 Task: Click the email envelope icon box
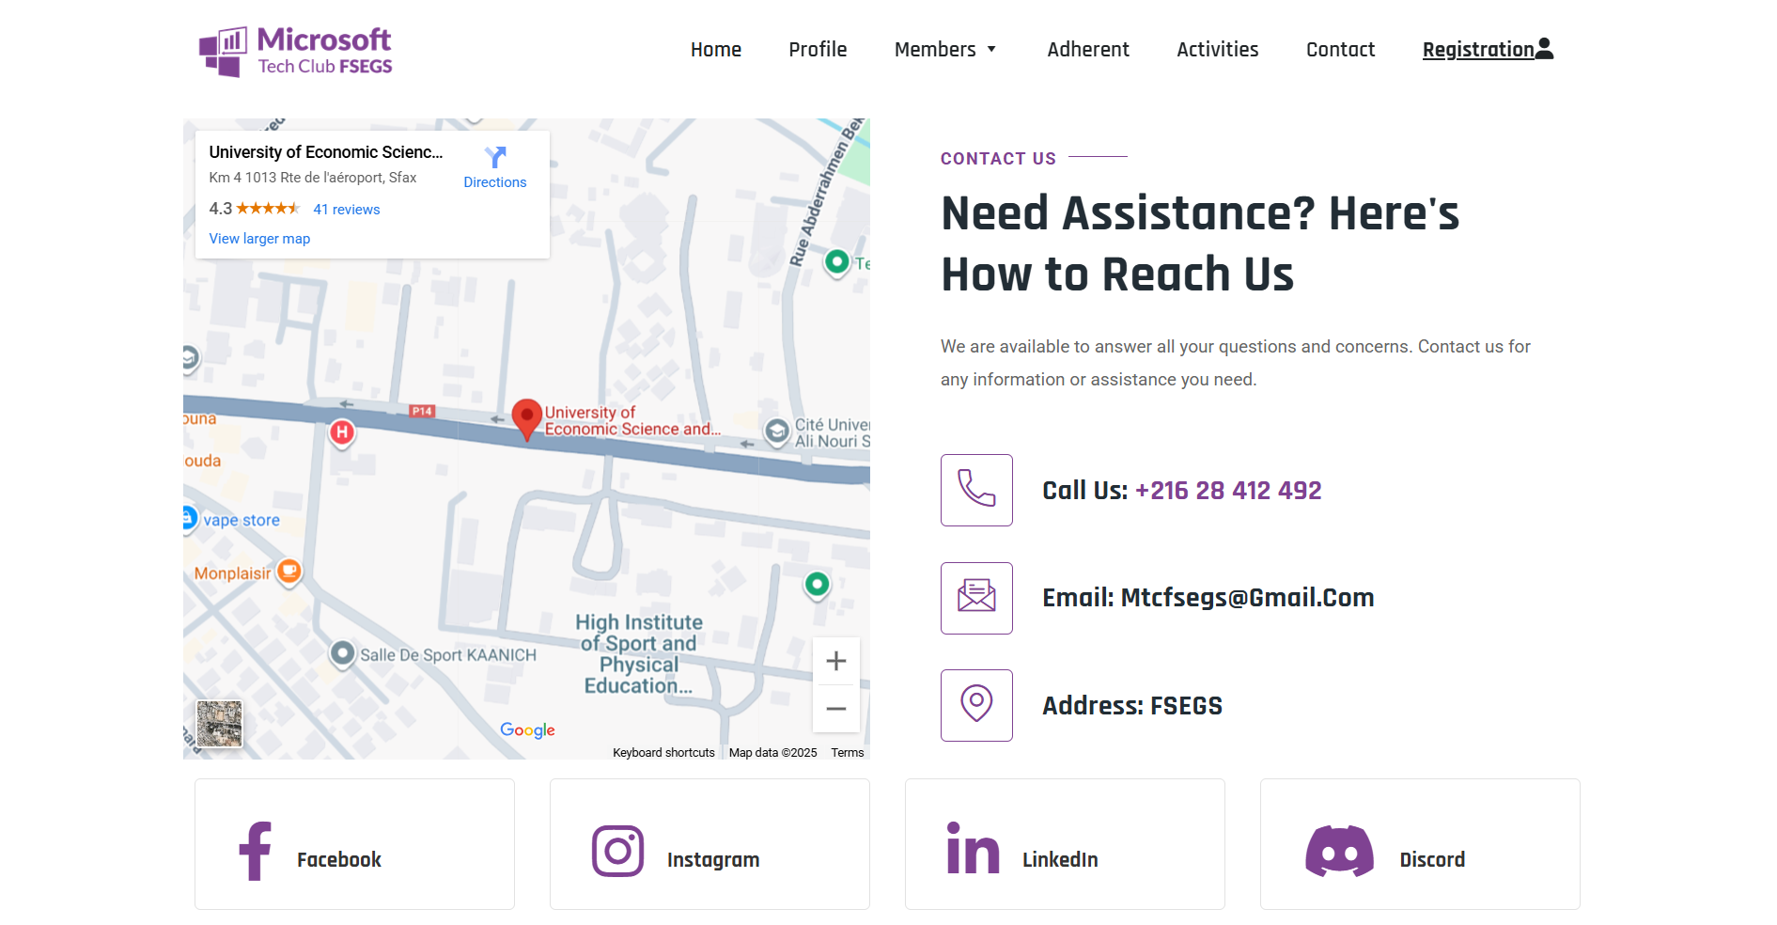tap(976, 598)
